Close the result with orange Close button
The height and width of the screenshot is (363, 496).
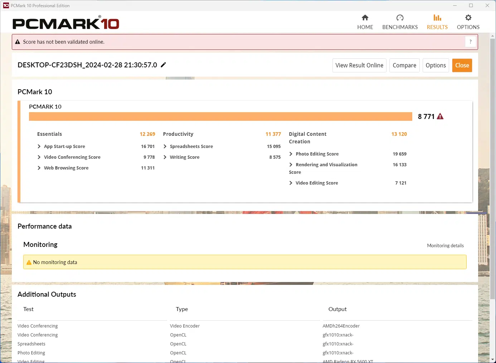462,66
